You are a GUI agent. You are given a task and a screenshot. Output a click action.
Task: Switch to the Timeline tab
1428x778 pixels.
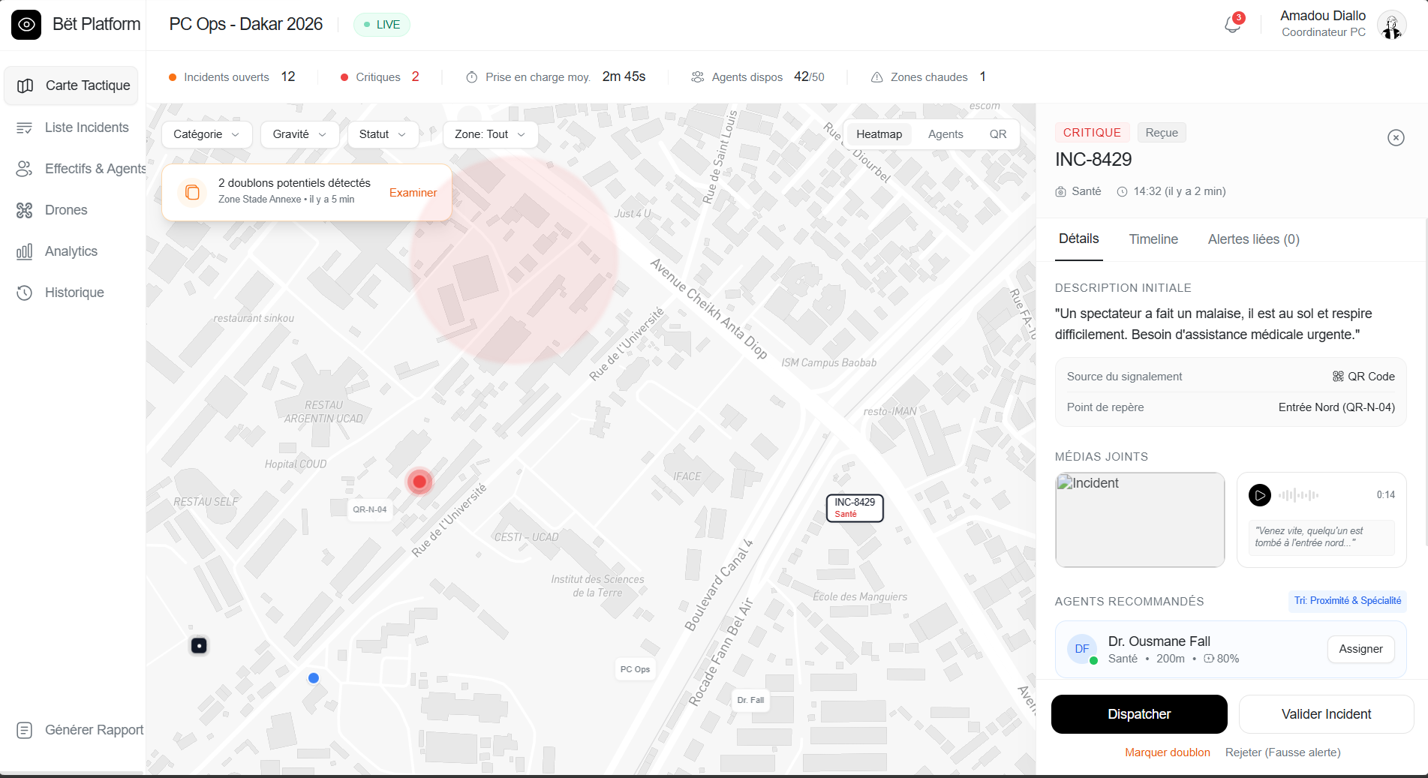tap(1153, 239)
